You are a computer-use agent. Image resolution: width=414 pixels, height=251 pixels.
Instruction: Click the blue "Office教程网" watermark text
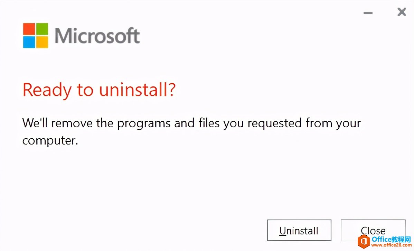point(392,239)
